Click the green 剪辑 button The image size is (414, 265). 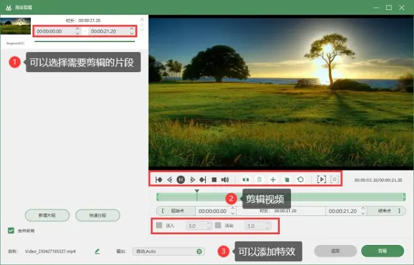point(383,251)
